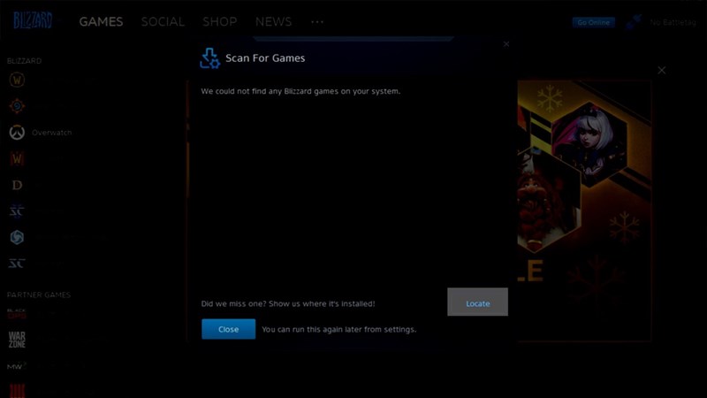
Task: Select Overwatch icon in sidebar
Action: (x=17, y=132)
